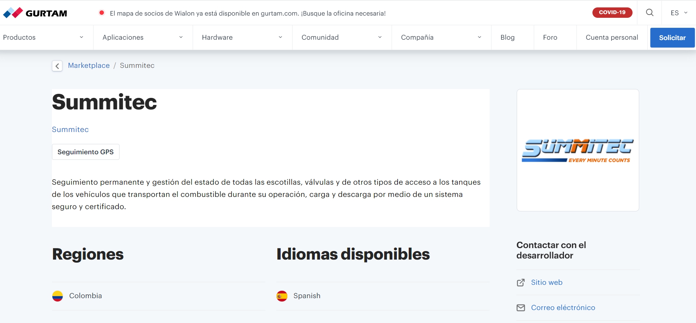Image resolution: width=696 pixels, height=323 pixels.
Task: Click the envelope icon beside Correo electrónico
Action: tap(521, 308)
